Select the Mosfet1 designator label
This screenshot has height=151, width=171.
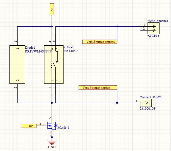tap(63, 128)
